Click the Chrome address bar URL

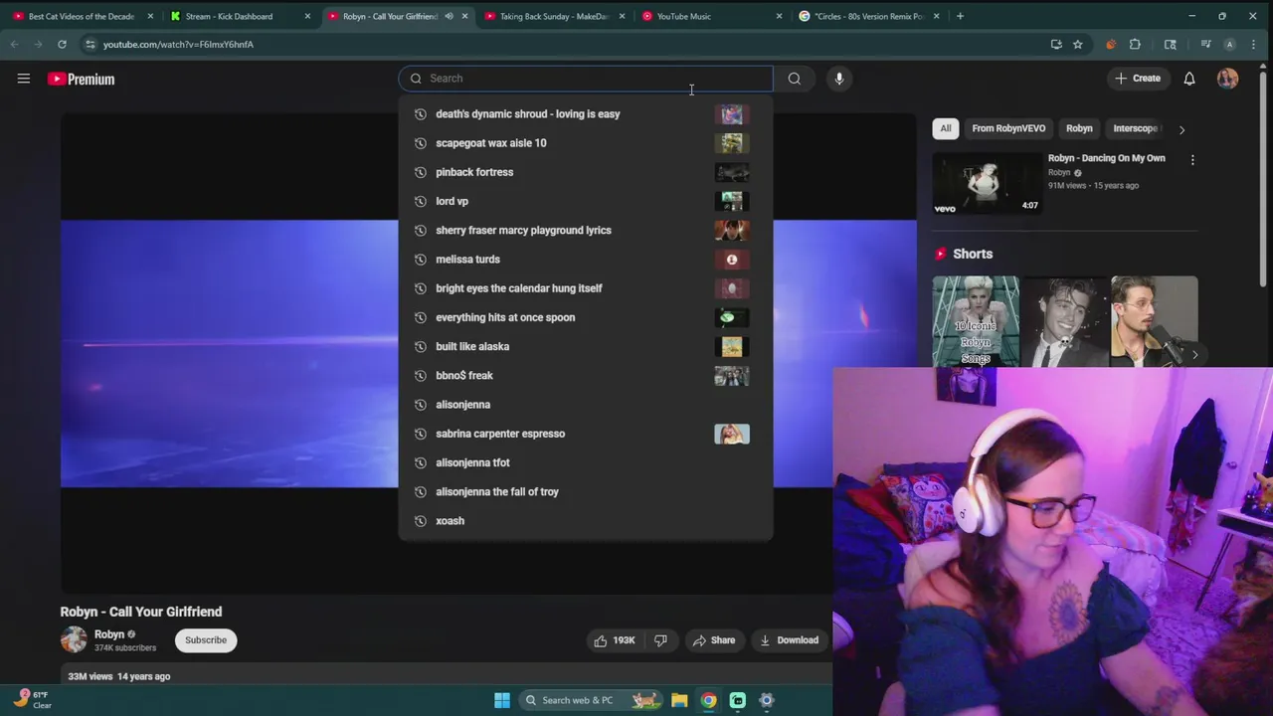(178, 44)
